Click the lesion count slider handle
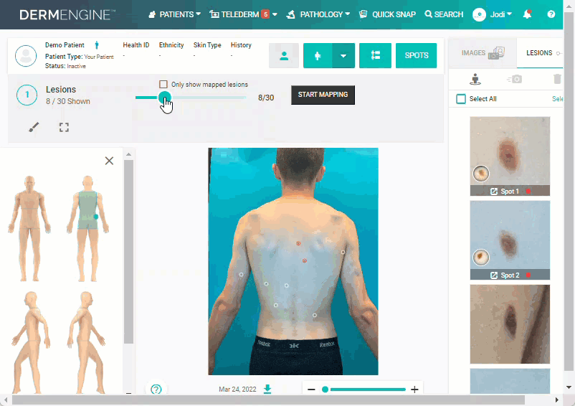Viewport: 575px width, 406px height. click(x=164, y=98)
